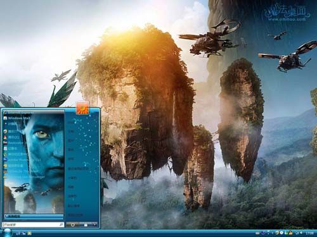
Task: Click the power button in the Start menu
Action: [72, 225]
